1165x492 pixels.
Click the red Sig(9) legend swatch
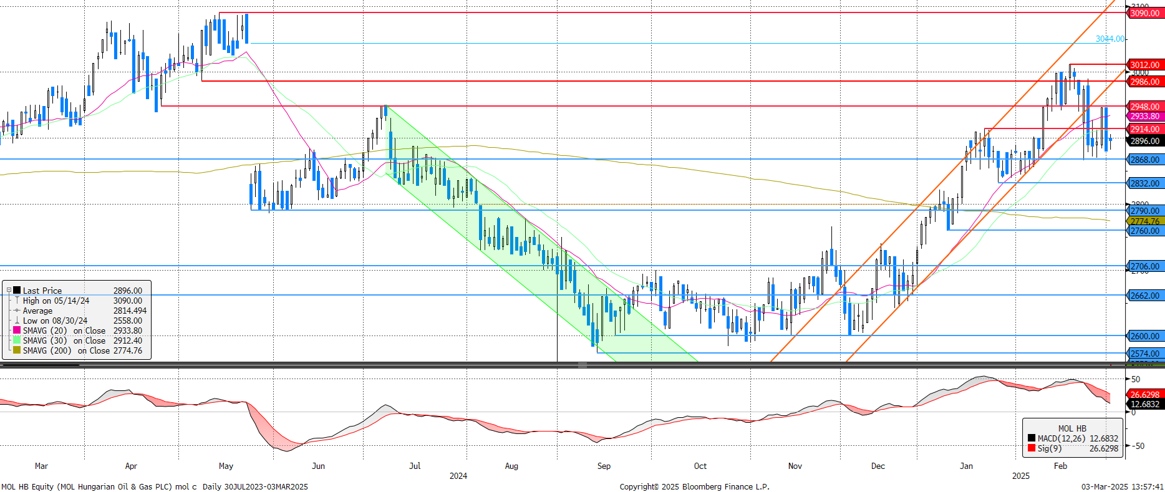click(x=1032, y=448)
